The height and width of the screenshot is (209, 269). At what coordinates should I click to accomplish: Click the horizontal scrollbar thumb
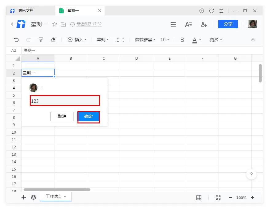57,190
